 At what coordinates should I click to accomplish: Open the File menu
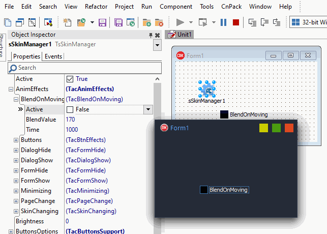pyautogui.click(x=9, y=7)
